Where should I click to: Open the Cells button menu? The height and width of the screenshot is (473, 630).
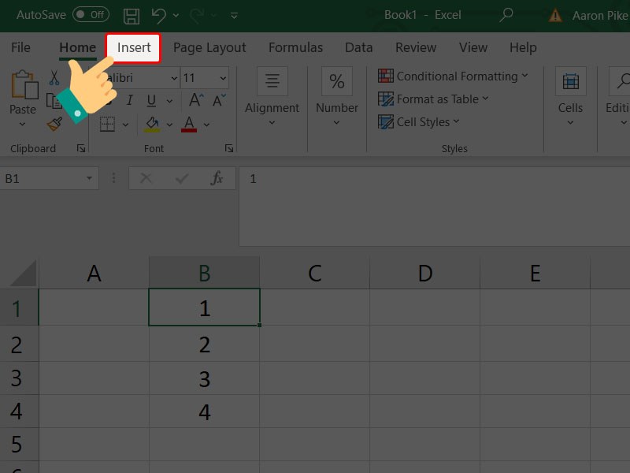coord(570,95)
